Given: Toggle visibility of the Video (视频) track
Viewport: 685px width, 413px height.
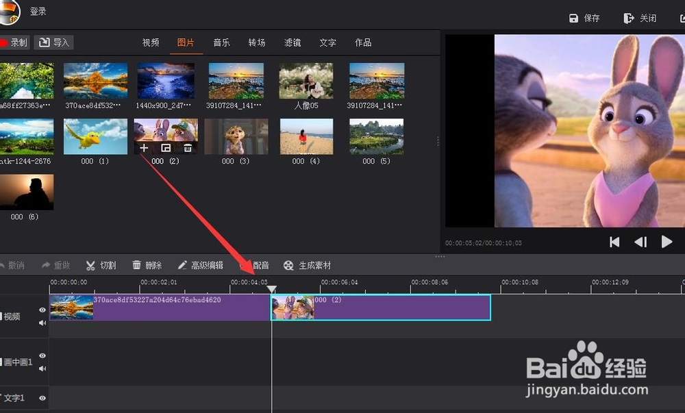Looking at the screenshot, I should [x=42, y=310].
